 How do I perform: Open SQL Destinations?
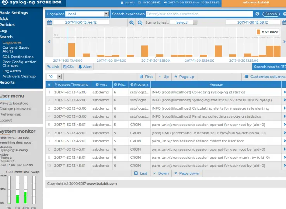click(18, 57)
